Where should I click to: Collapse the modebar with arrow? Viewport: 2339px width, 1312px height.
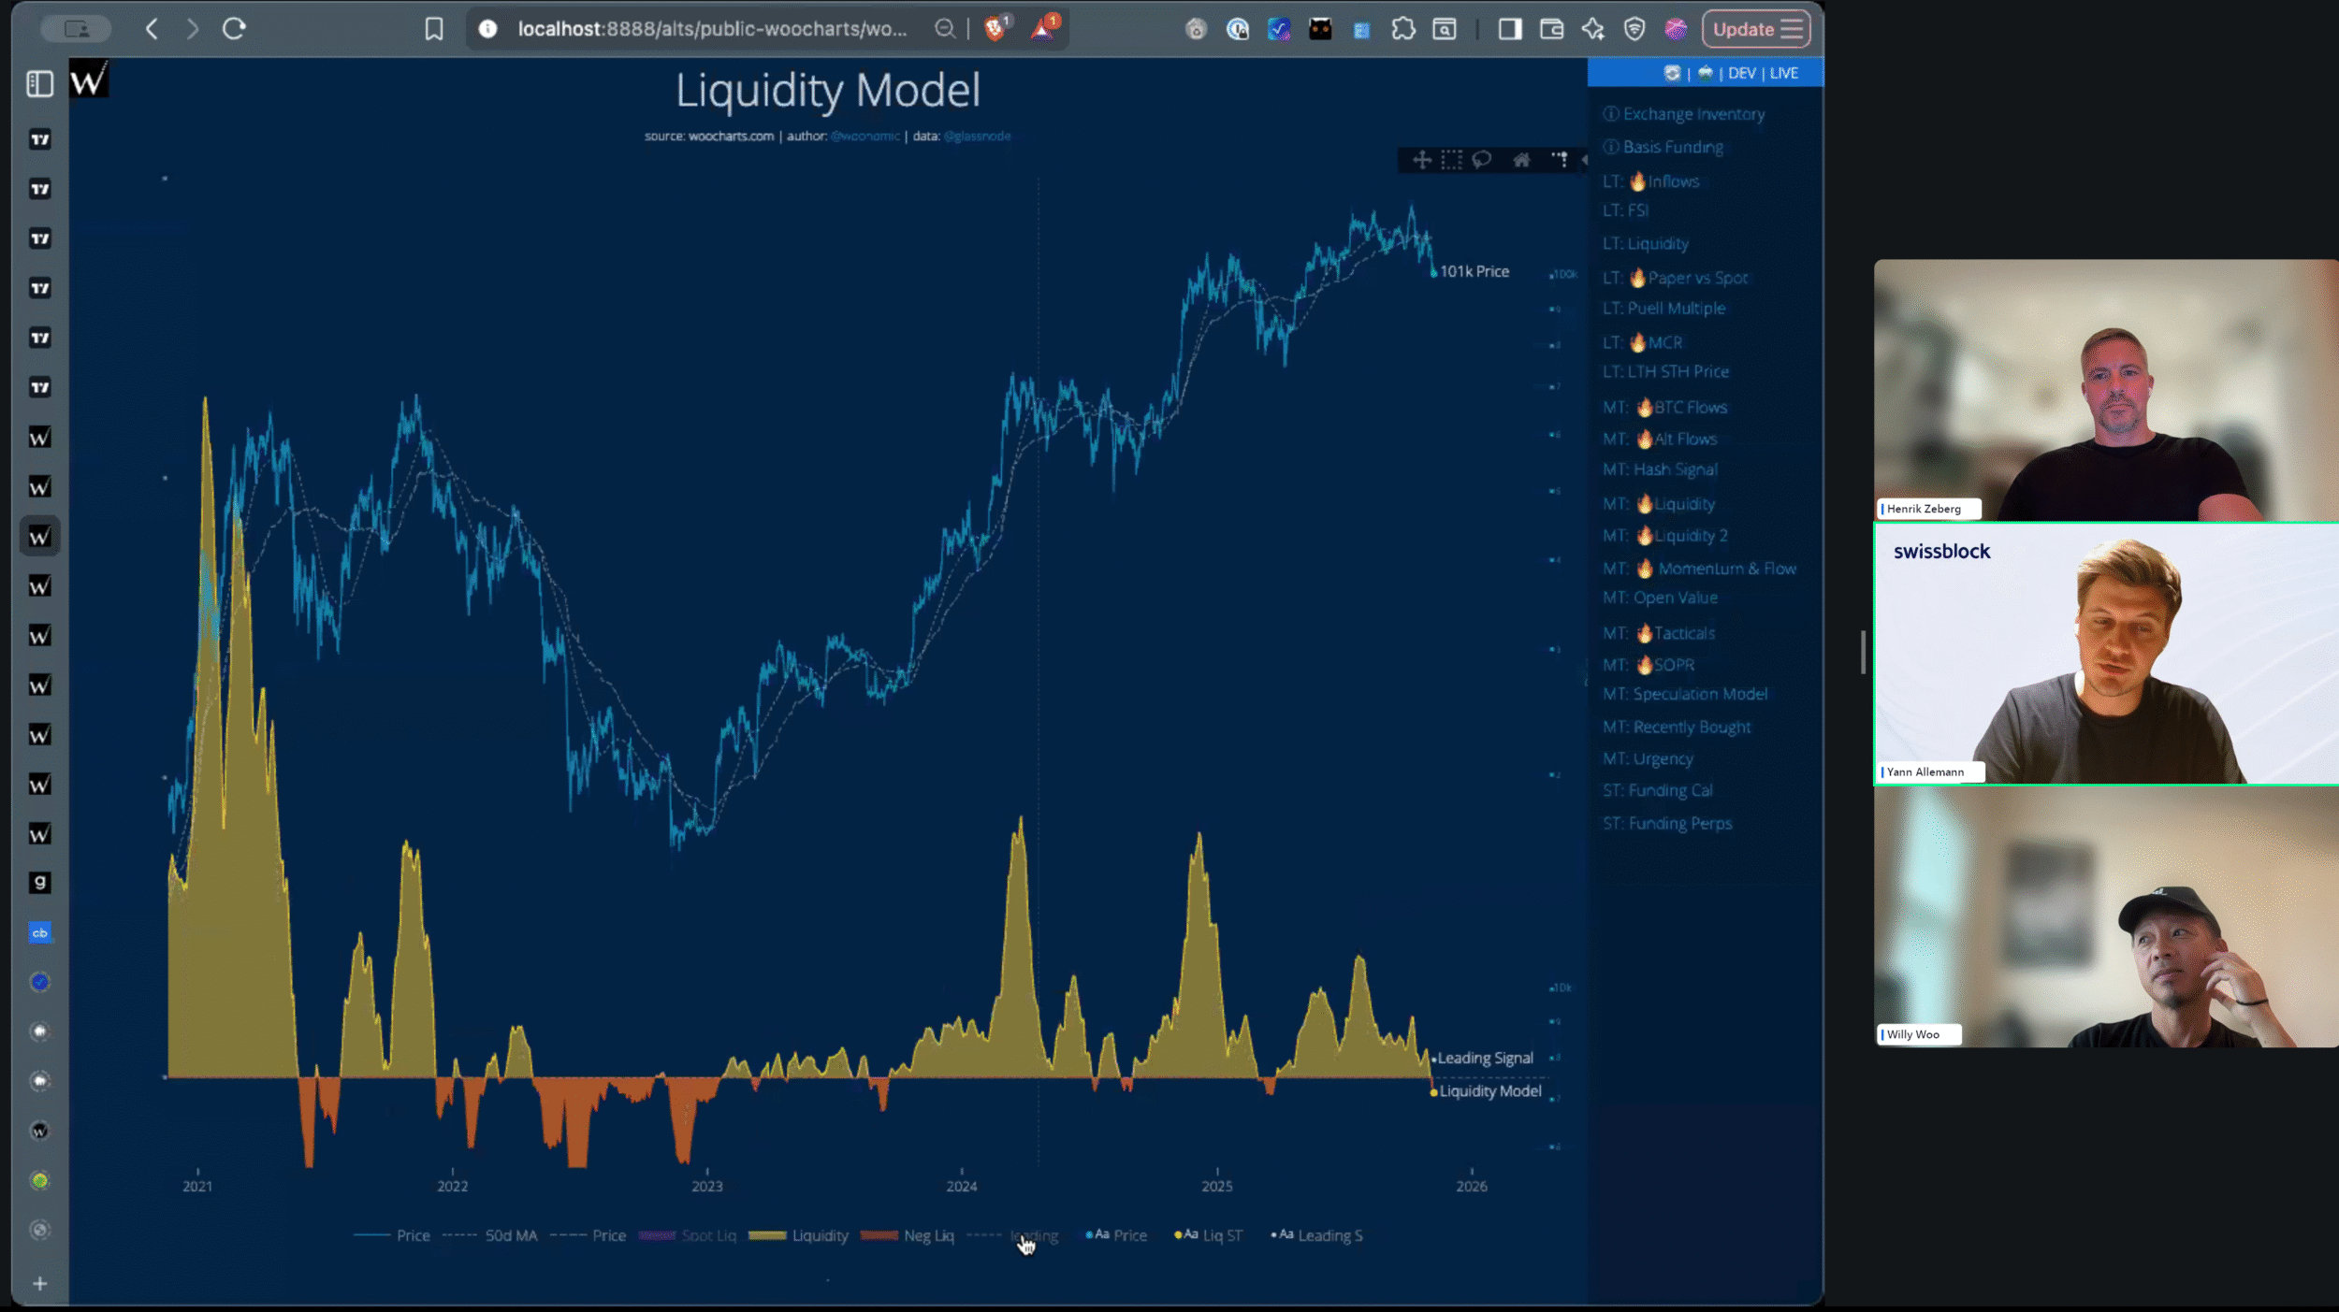coord(1584,160)
